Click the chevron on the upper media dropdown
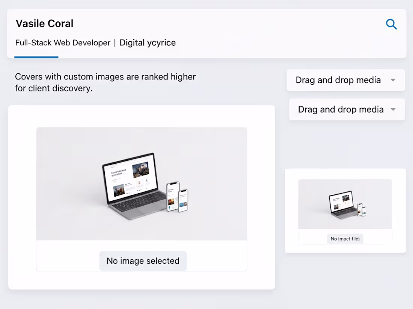The image size is (413, 309). [393, 80]
